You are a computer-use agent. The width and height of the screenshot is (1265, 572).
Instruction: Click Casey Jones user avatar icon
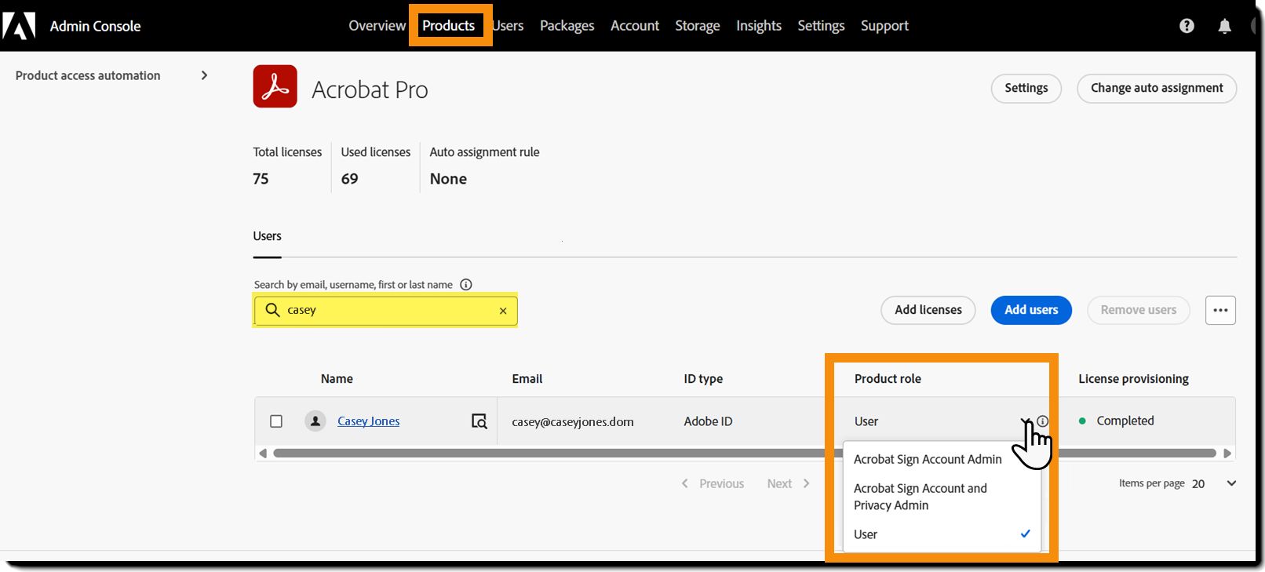(315, 421)
